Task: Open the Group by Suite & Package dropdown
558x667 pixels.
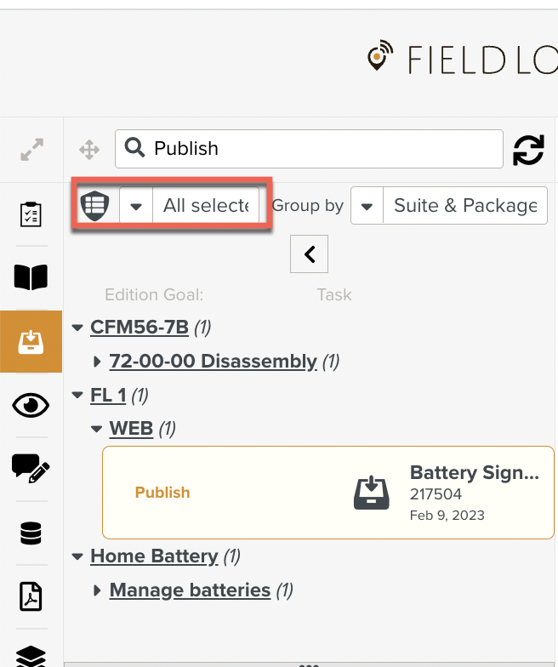Action: [x=449, y=206]
